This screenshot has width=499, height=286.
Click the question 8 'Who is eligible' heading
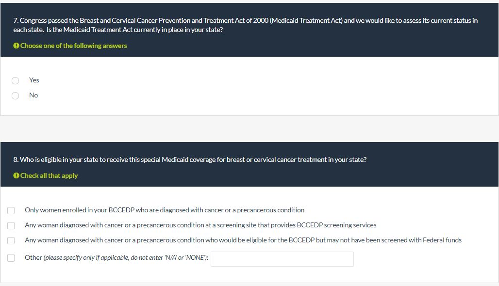tap(190, 159)
